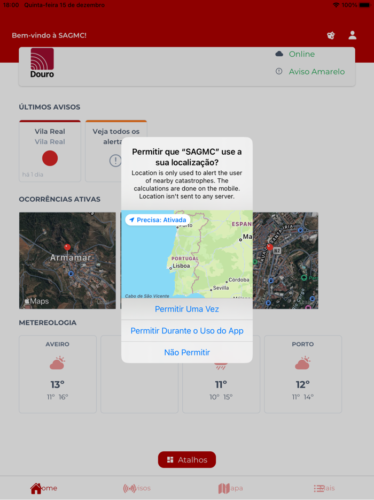Tap the Aviso Amarelo exclamation icon
This screenshot has height=500, width=374.
[279, 71]
